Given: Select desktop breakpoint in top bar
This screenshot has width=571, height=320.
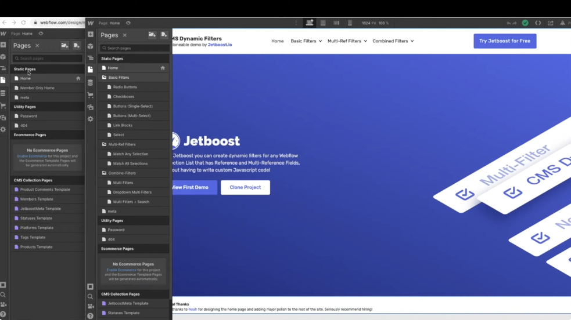Looking at the screenshot, I should [309, 23].
